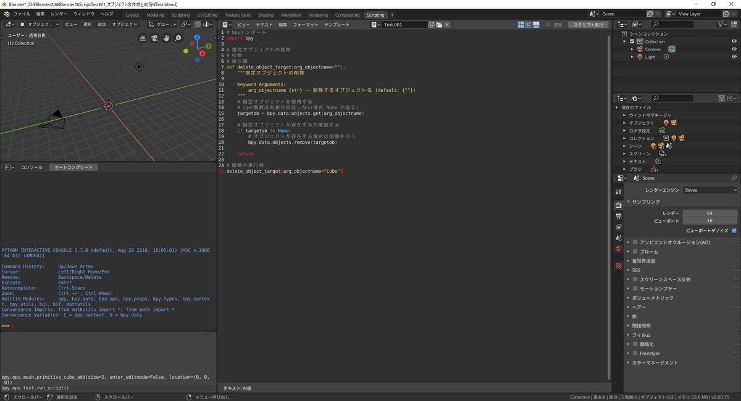This screenshot has height=401, width=741.
Task: Unlink Text.001 with the X icon
Action: click(447, 25)
